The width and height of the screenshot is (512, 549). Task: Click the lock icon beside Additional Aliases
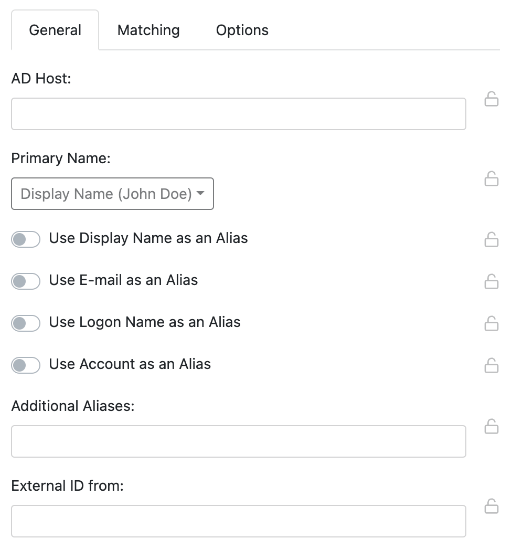coord(492,427)
